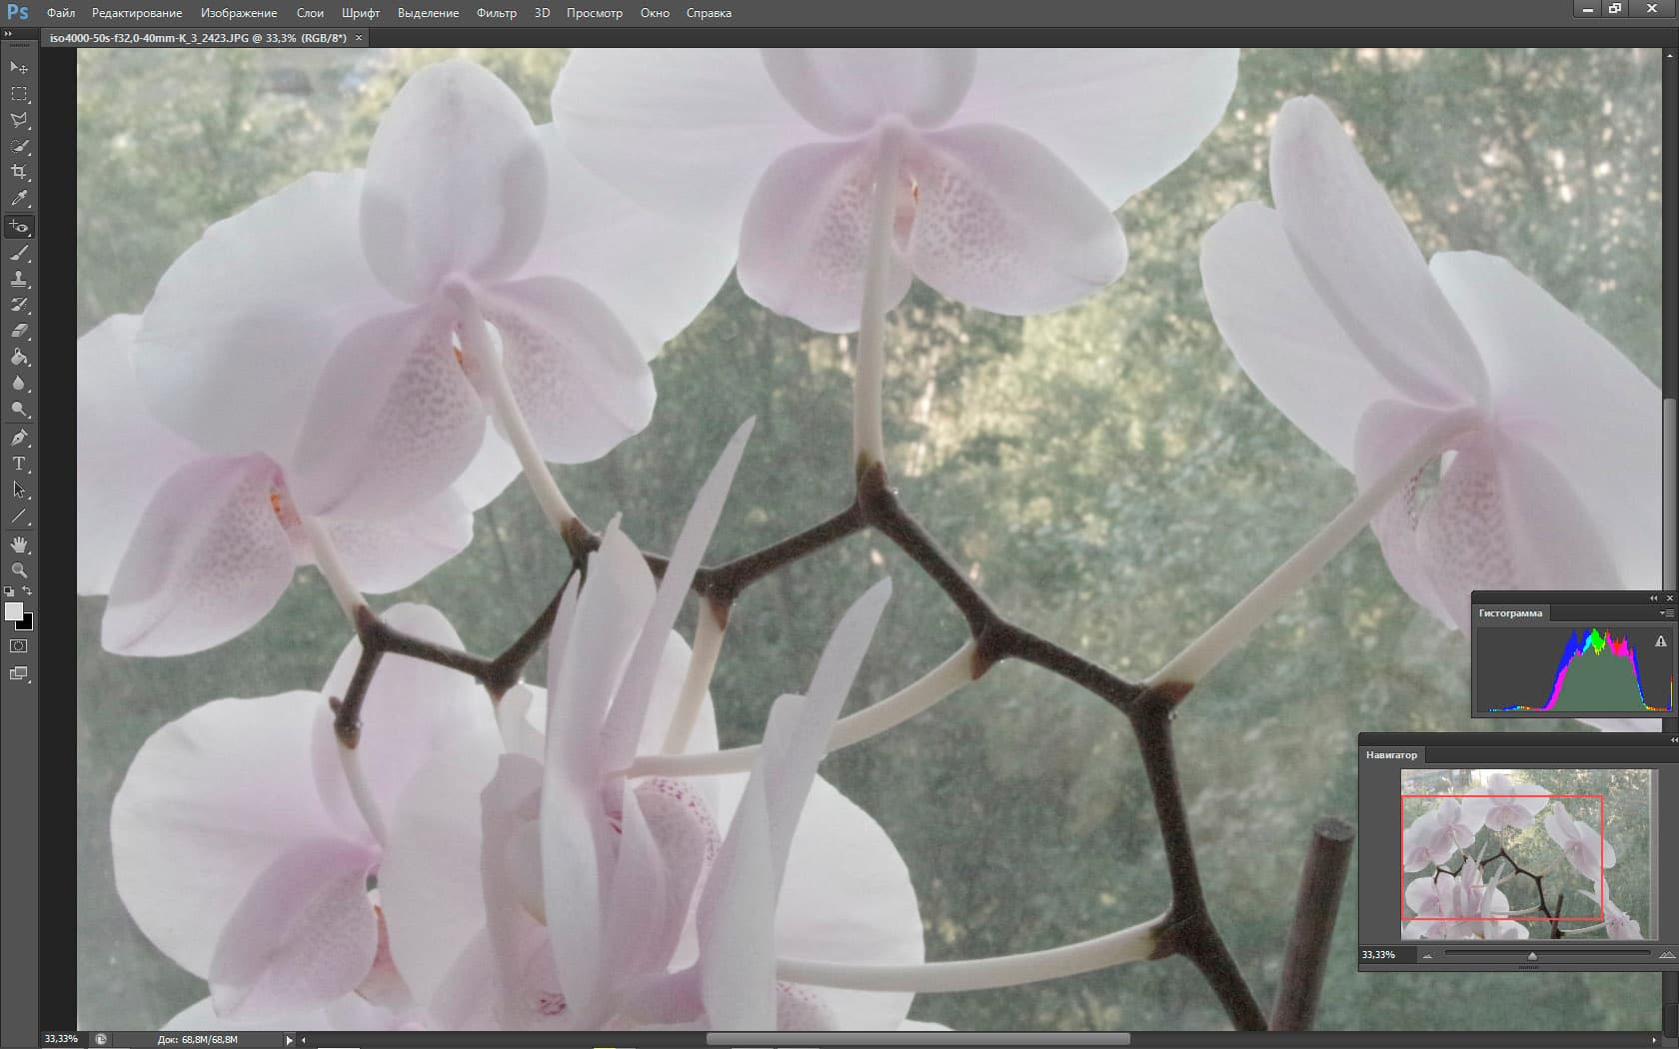Open the Фильтр menu
1679x1049 pixels.
pyautogui.click(x=497, y=13)
